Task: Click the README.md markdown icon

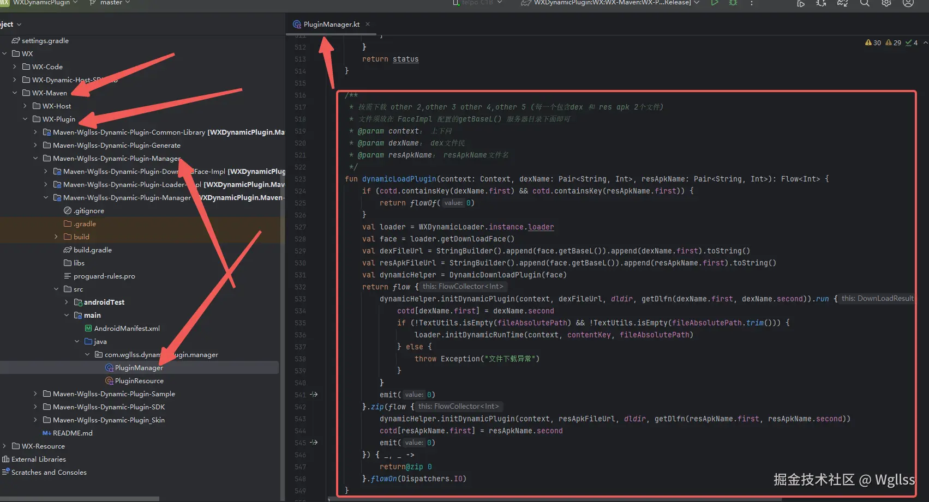Action: pos(47,433)
